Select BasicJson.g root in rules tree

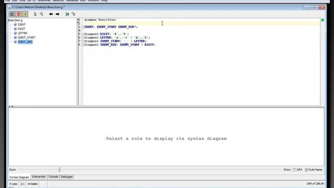(x=15, y=20)
